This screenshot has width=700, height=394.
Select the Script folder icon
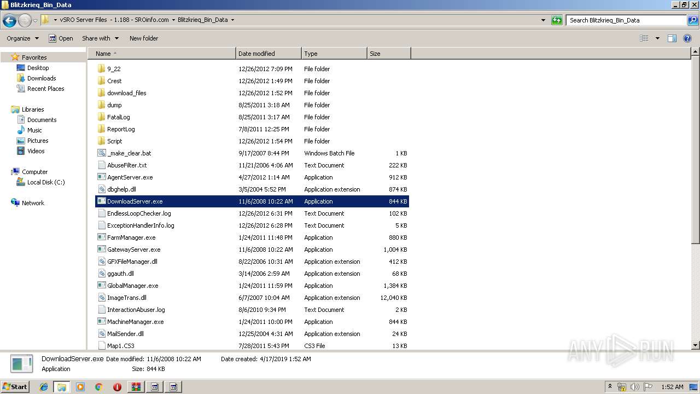click(101, 141)
